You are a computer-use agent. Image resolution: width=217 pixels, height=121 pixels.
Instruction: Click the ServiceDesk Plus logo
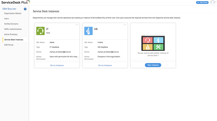(15, 2)
